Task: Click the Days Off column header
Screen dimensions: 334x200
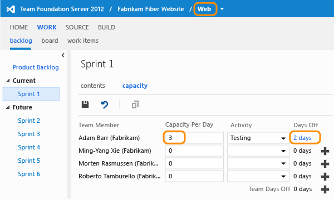Action: point(306,125)
